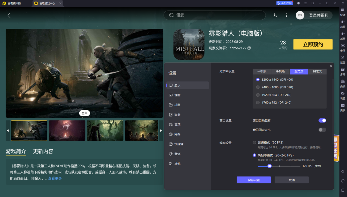The height and width of the screenshot is (197, 347).
Task: Click the Android back triangle in the sidebar
Action: pyautogui.click(x=343, y=171)
